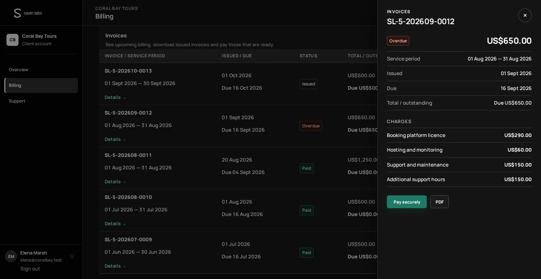
Task: Select the Support and maintenance charge
Action: point(459,165)
